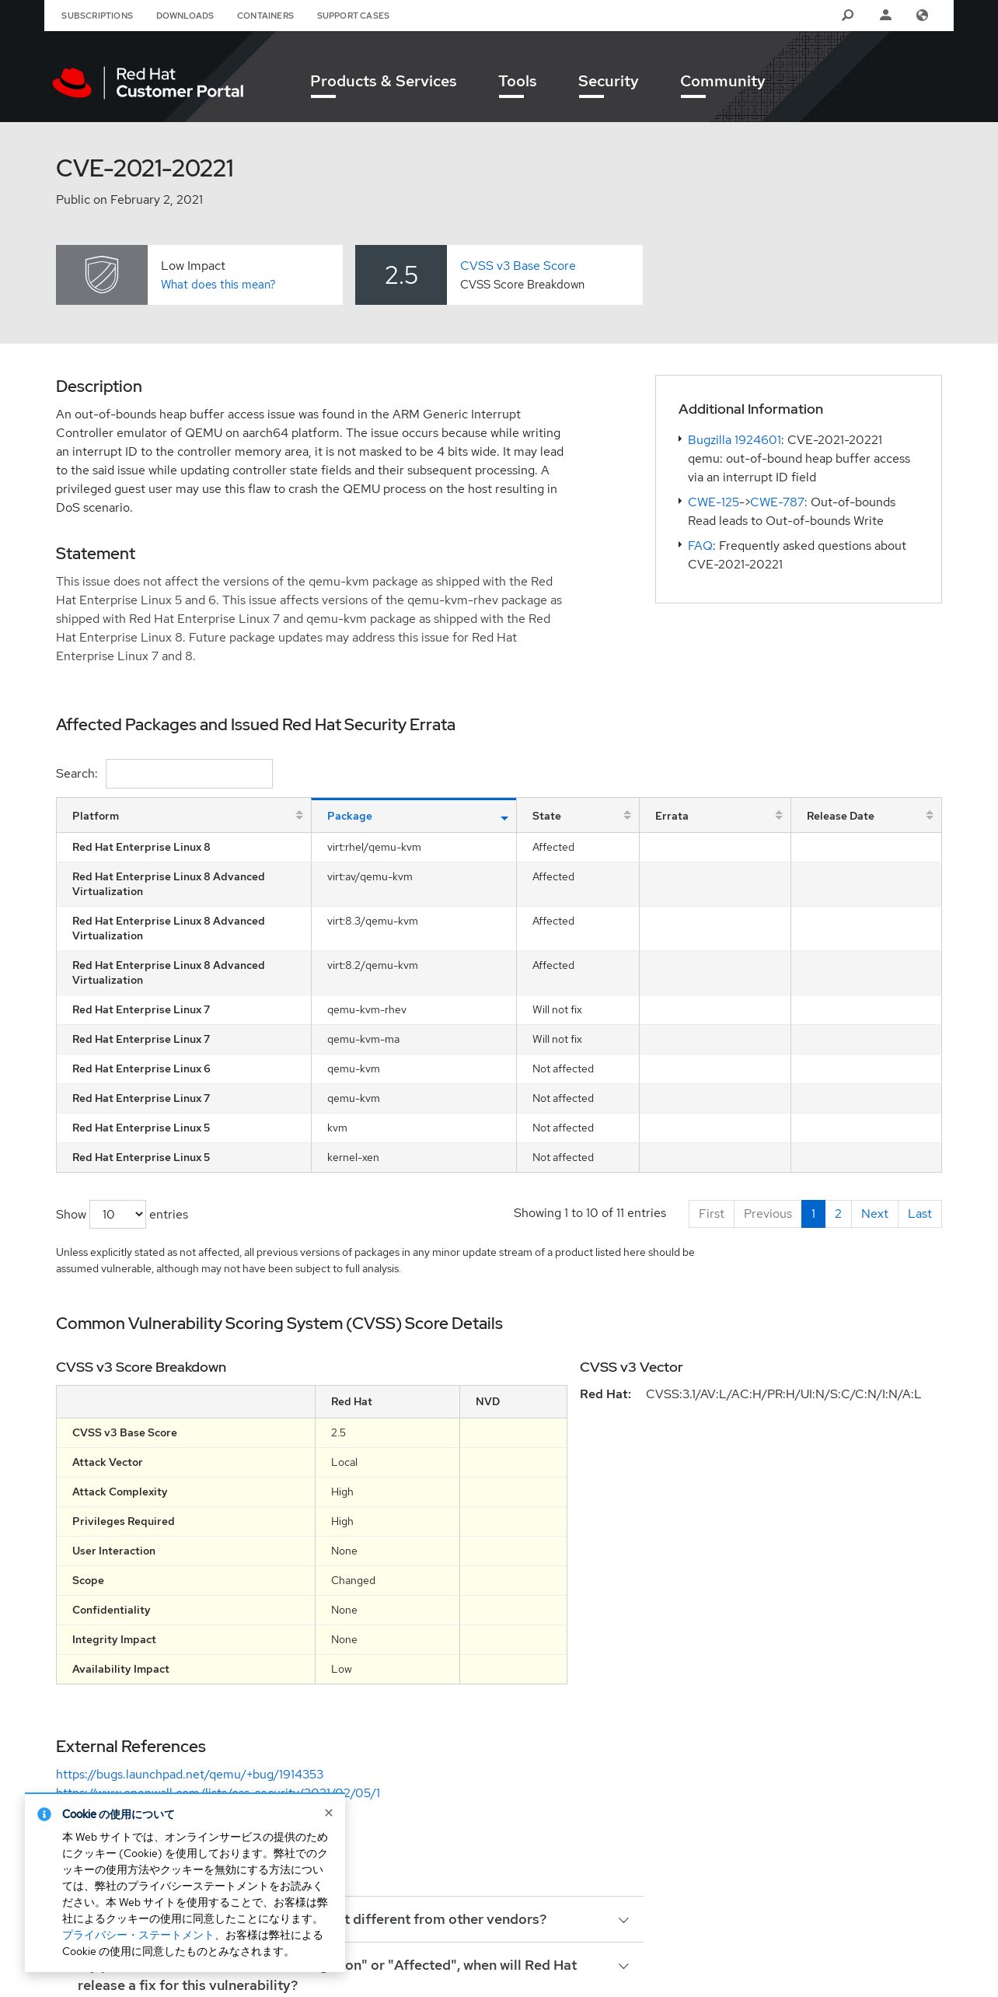The image size is (998, 1997).
Task: Click the Low Impact shield icon
Action: 102,275
